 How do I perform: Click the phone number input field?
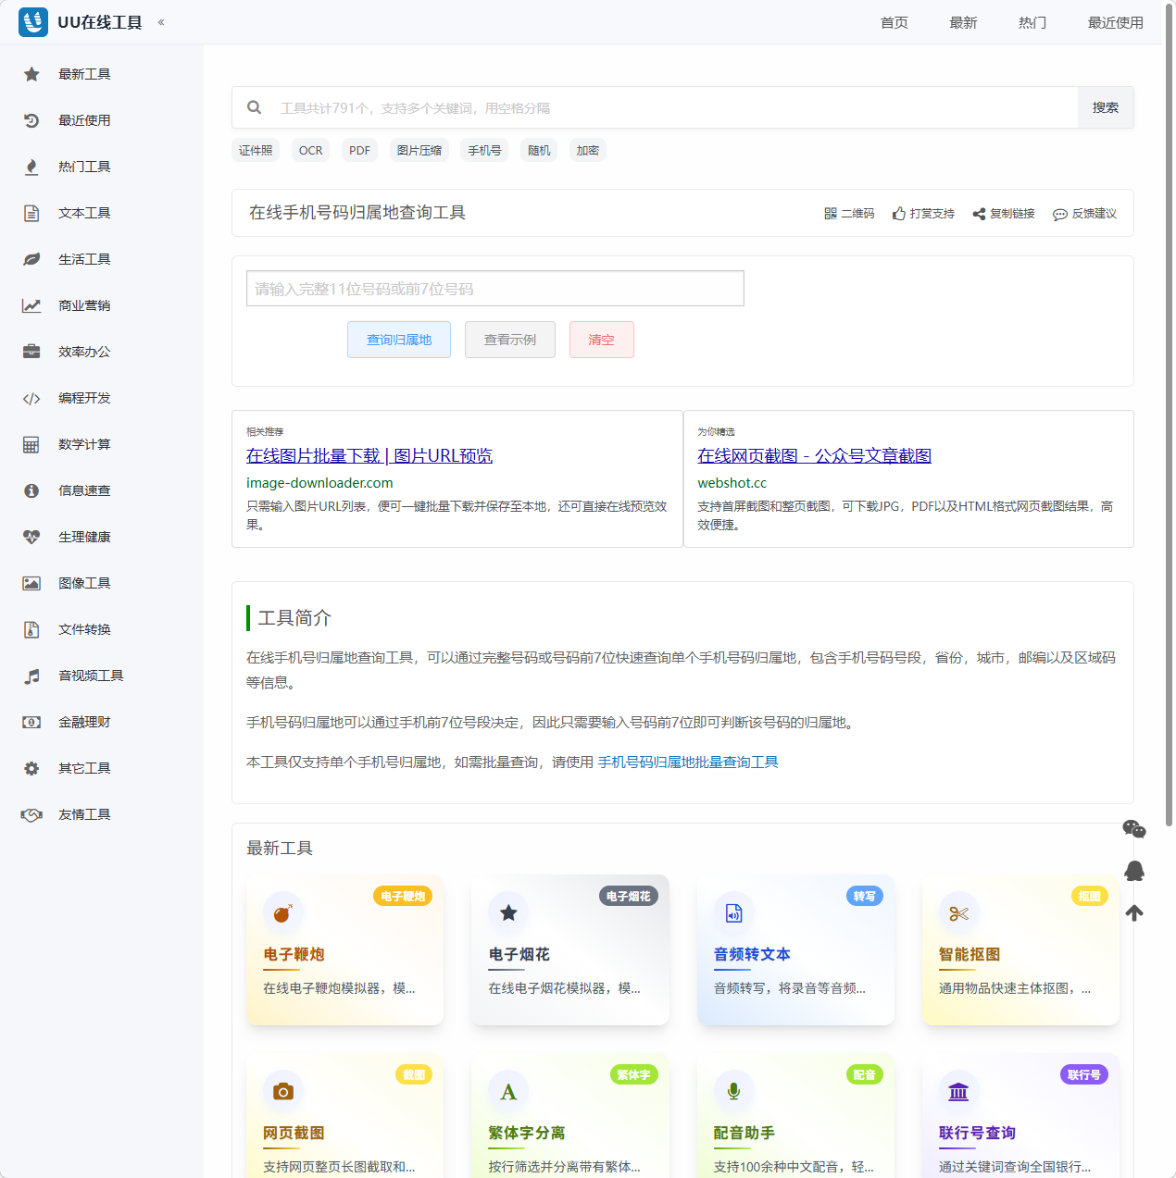[x=494, y=288]
